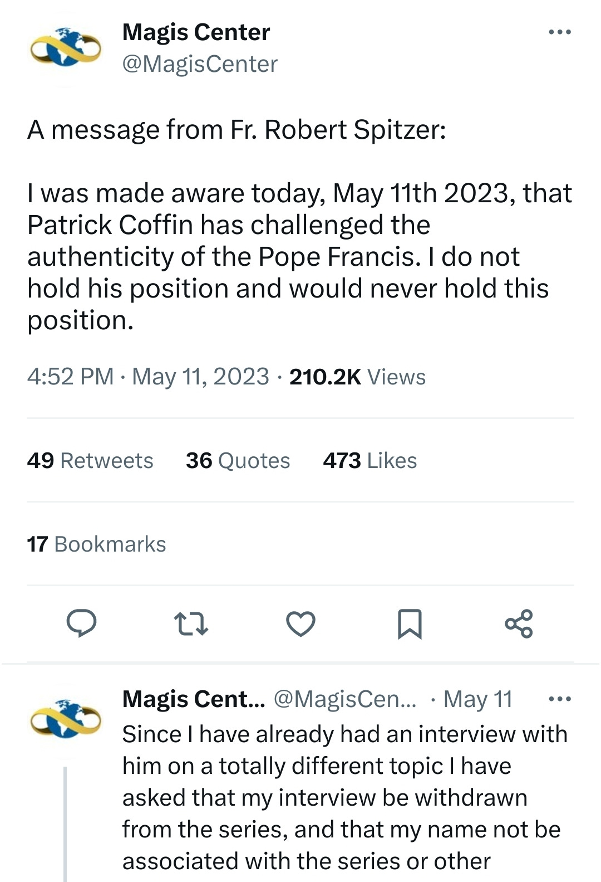Open reply timestamp May 11
The image size is (601, 882).
click(477, 699)
